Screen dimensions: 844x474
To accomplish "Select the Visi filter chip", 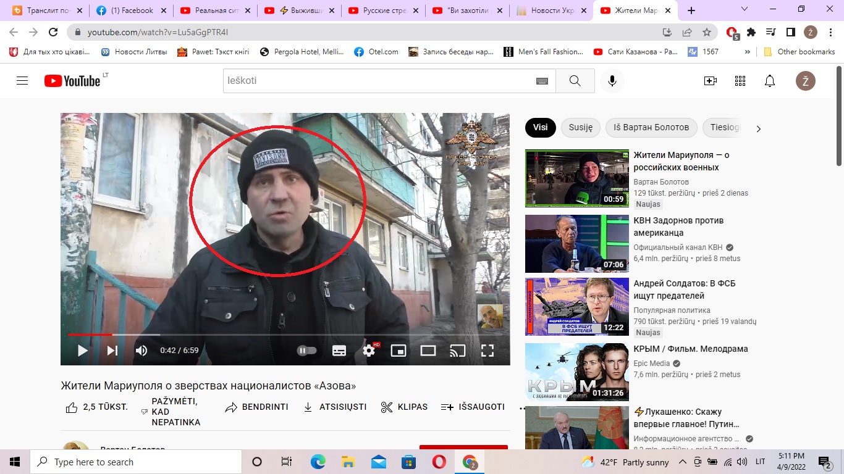I will tap(540, 128).
